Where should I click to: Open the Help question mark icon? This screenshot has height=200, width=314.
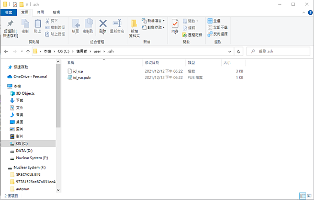tap(310, 13)
